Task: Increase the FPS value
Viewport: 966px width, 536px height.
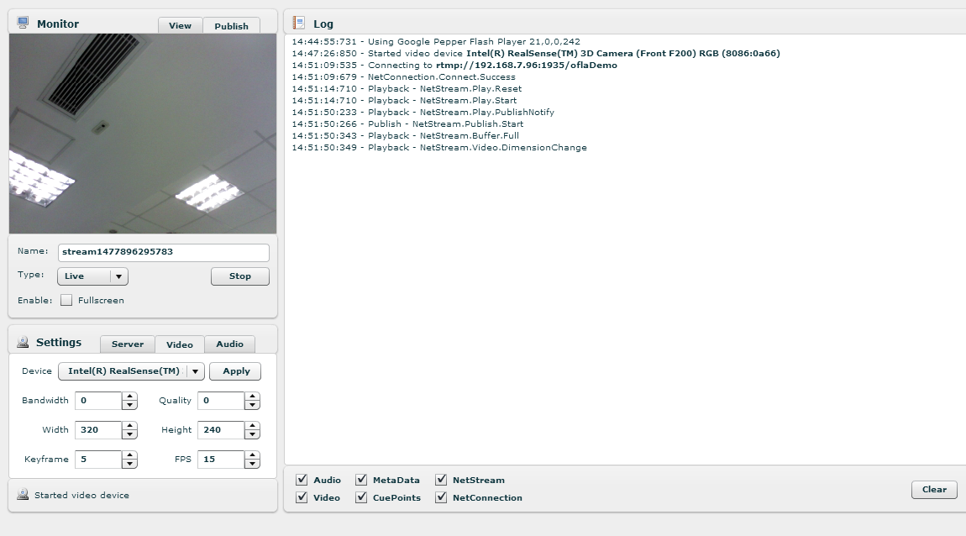Action: tap(252, 455)
